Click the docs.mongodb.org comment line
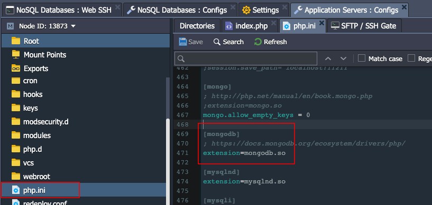This screenshot has height=205, width=432. tap(304, 143)
